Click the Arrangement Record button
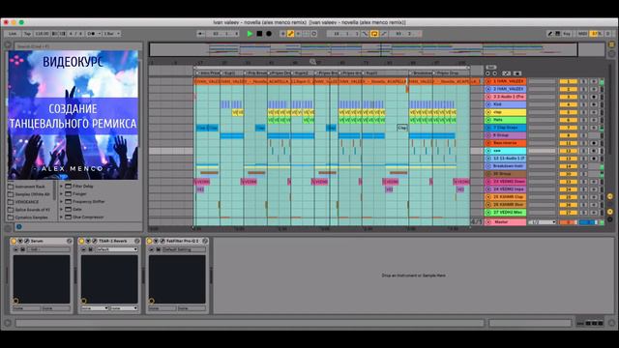Screen dimensions: 619x348 coord(269,34)
